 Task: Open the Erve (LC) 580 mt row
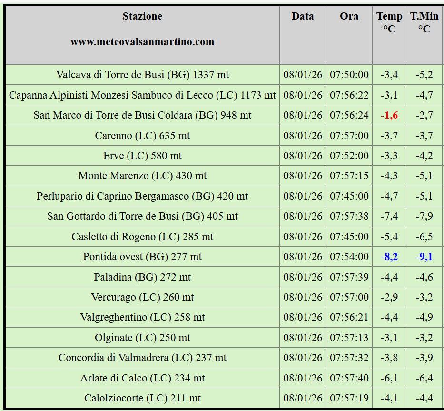(x=142, y=156)
